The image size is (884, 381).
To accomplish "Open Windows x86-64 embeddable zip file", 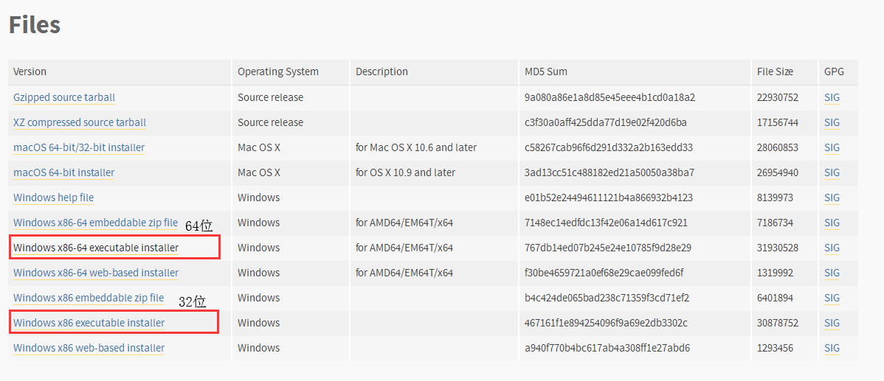I will 95,223.
